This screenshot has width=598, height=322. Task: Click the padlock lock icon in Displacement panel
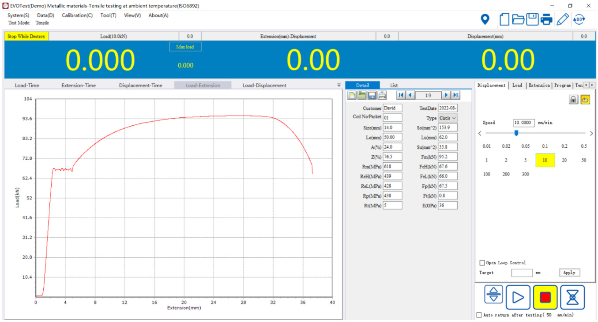[x=573, y=100]
